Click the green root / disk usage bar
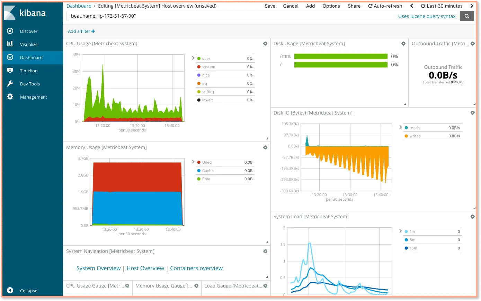Viewport: 481px width, 301px height. coord(341,65)
